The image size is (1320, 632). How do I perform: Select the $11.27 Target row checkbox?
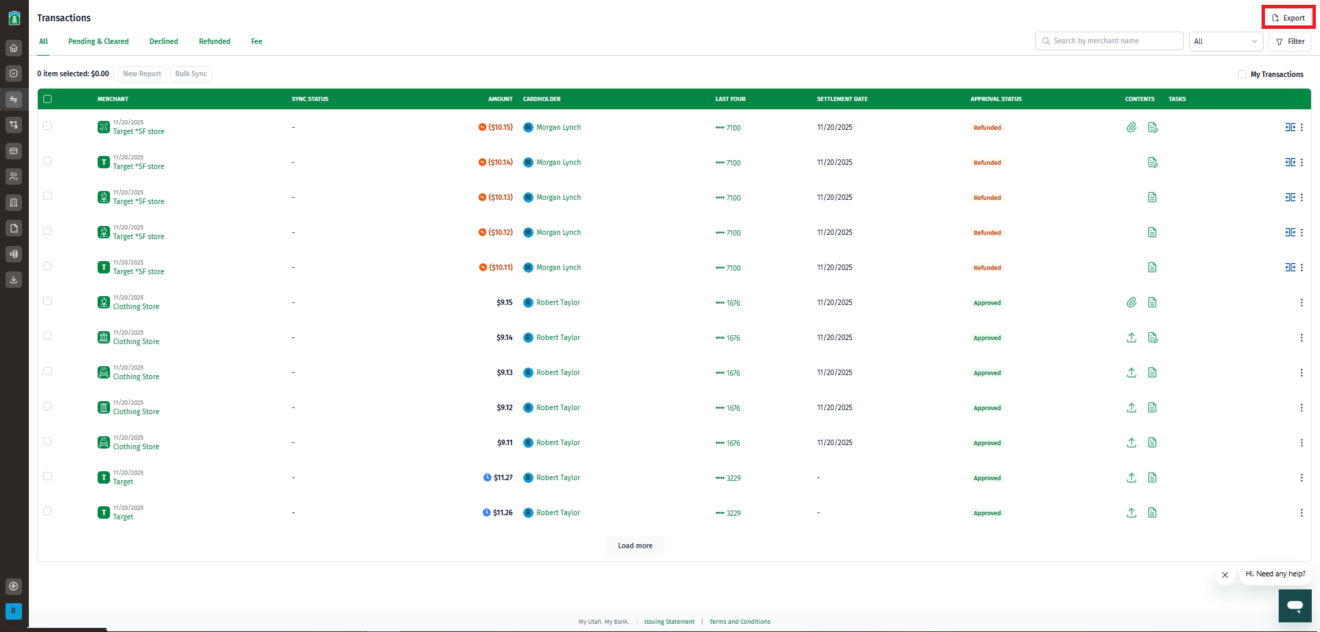[x=47, y=476]
